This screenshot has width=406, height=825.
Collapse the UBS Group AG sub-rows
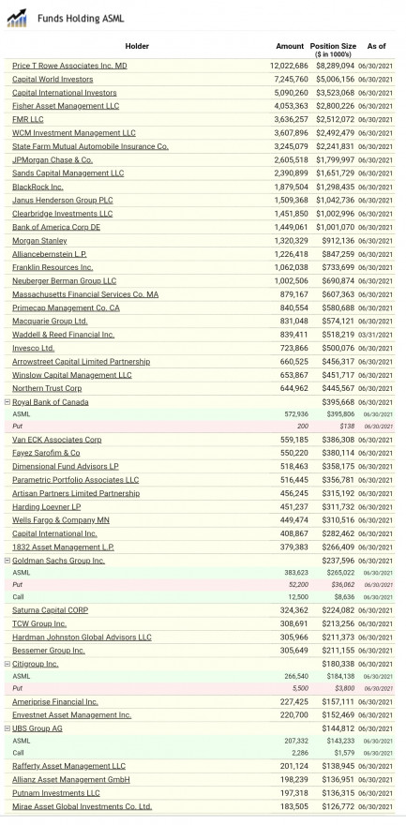[x=8, y=728]
